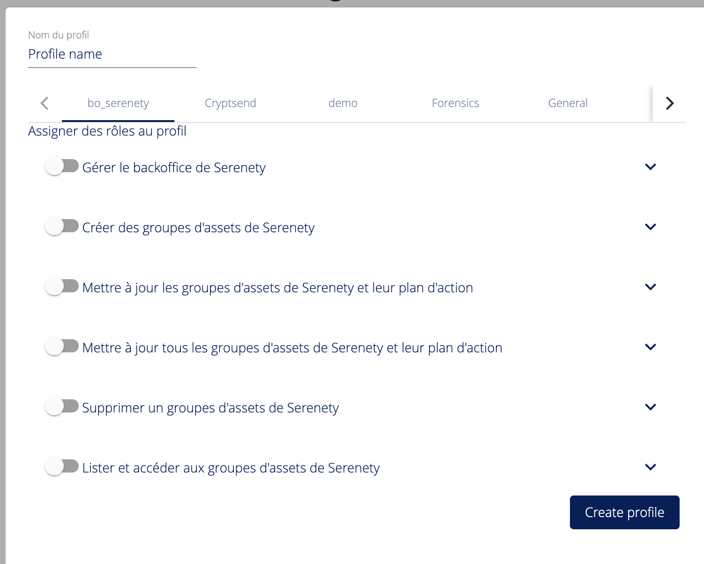Expand Mettre à jour tous les groupes chevron
The width and height of the screenshot is (704, 564).
(650, 347)
